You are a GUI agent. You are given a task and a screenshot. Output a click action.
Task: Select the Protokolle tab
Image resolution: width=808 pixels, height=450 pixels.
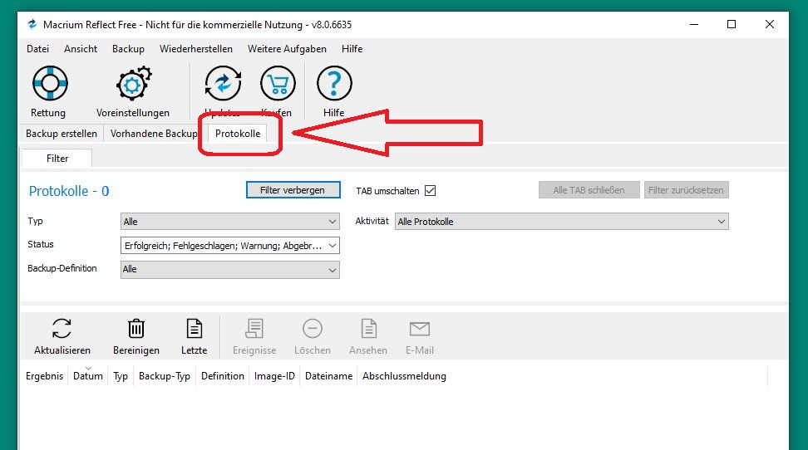pyautogui.click(x=238, y=134)
